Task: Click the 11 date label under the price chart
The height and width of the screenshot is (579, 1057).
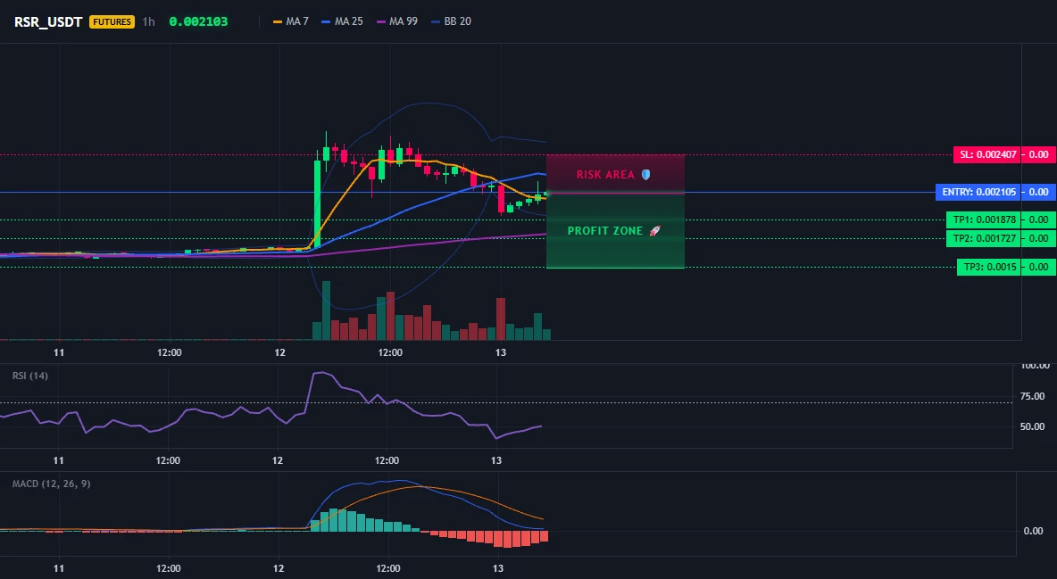Action: click(59, 352)
